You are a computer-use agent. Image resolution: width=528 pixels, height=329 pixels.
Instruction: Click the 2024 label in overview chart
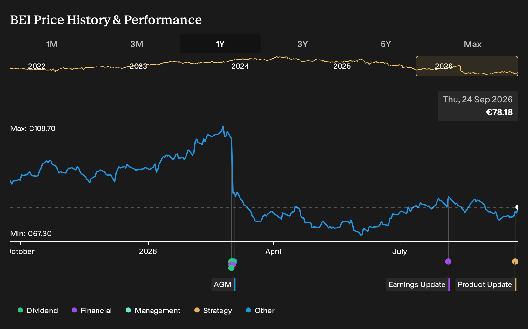pyautogui.click(x=240, y=66)
